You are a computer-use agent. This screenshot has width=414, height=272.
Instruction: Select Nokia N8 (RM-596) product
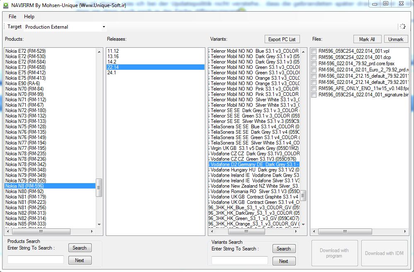pos(50,186)
